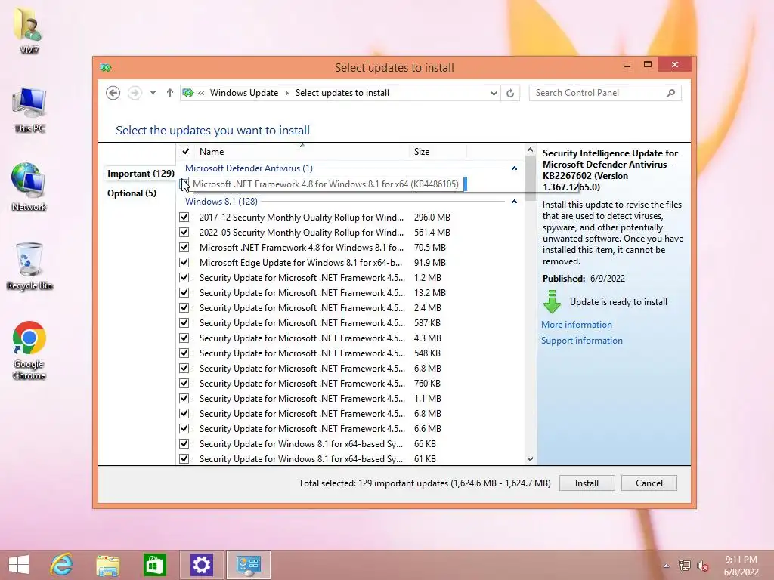Click the green download arrow icon
The height and width of the screenshot is (580, 774).
(x=553, y=302)
